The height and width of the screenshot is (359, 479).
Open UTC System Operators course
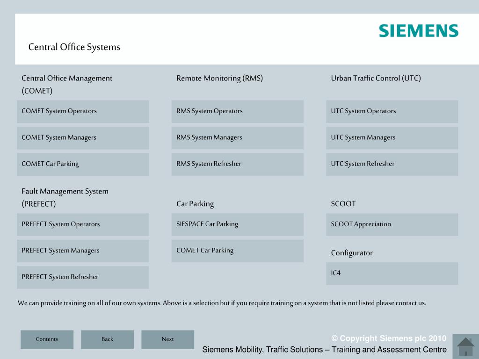[x=392, y=111]
